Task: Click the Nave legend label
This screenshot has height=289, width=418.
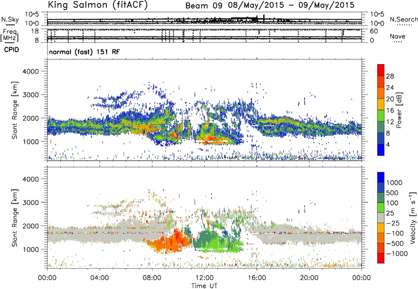Action: click(398, 36)
